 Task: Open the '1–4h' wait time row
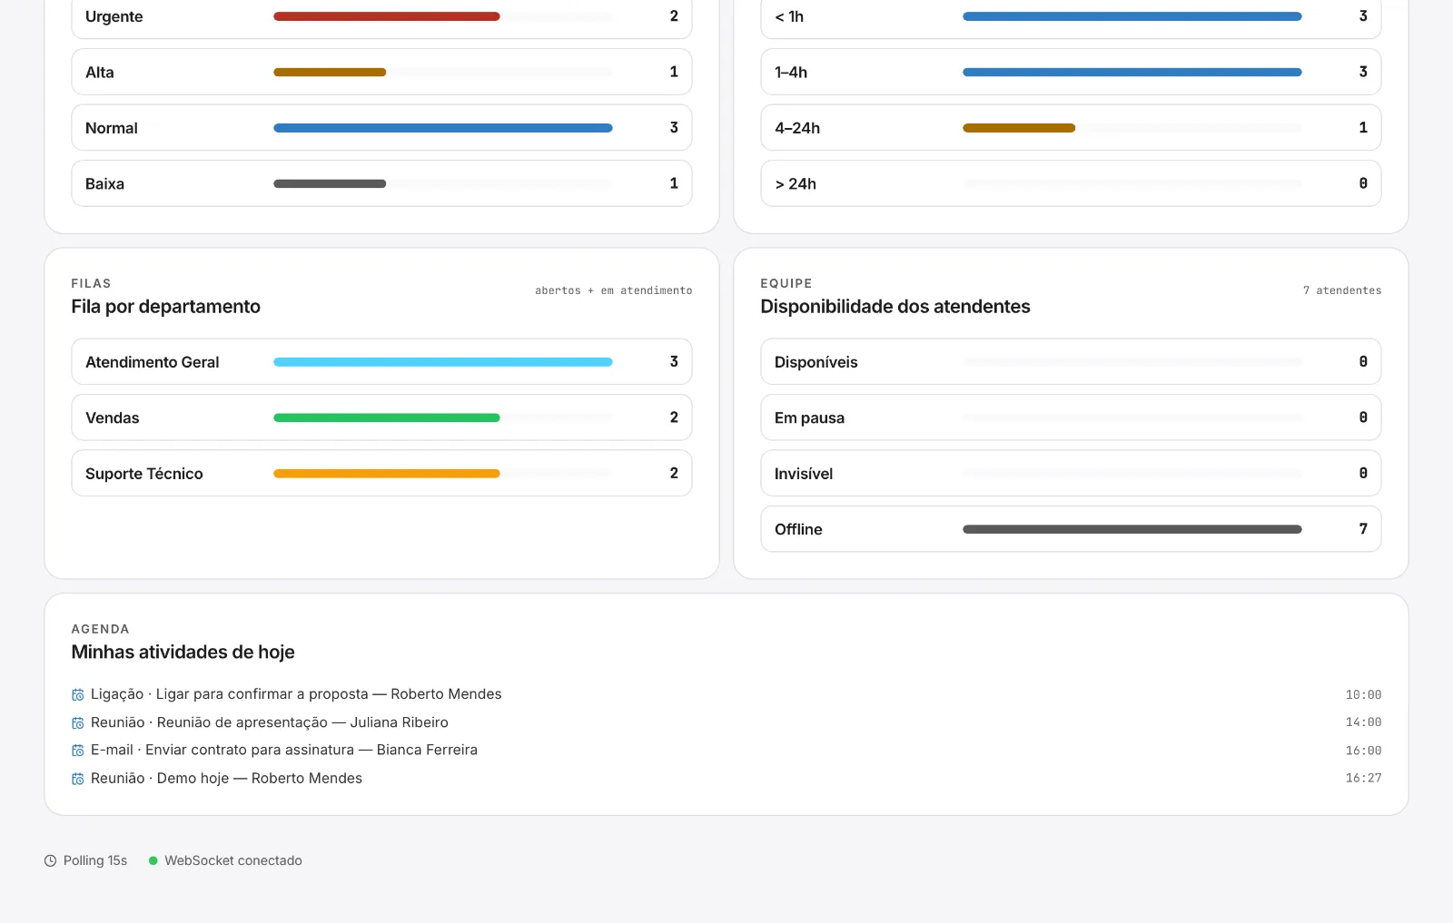(1071, 72)
